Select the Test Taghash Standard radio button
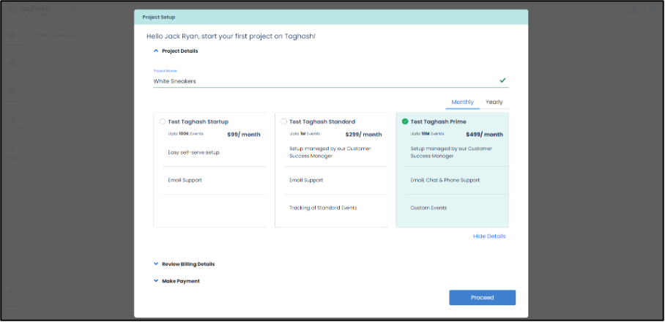665x322 pixels. click(283, 121)
